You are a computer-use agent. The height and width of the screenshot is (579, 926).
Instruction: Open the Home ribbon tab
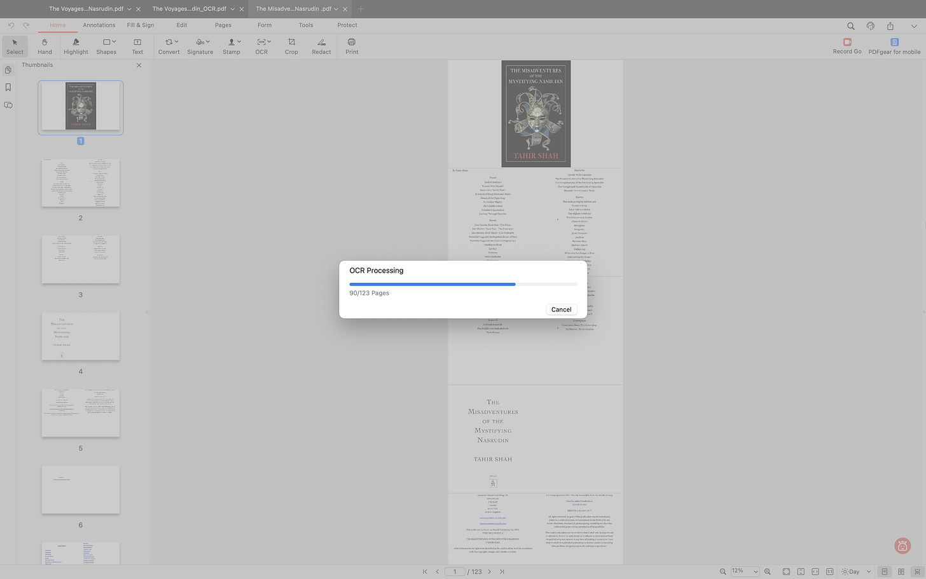[58, 25]
